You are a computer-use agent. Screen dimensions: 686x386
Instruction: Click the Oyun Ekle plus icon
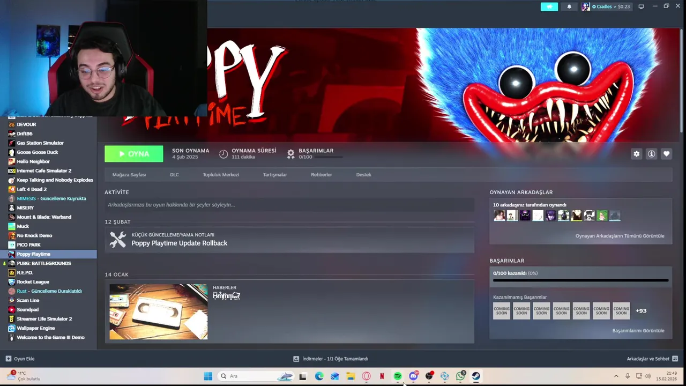point(8,359)
